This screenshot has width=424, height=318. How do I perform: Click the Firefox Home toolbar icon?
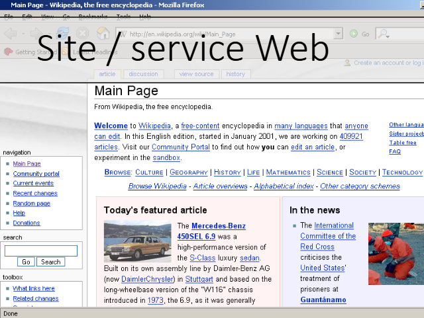103,34
